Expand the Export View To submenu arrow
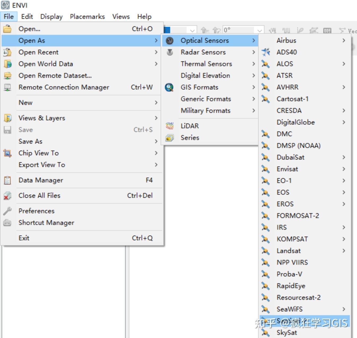The width and height of the screenshot is (357, 338). (156, 165)
